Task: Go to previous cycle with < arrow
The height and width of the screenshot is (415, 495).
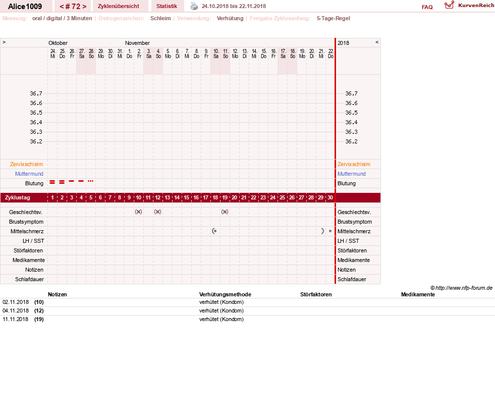Action: (x=62, y=7)
